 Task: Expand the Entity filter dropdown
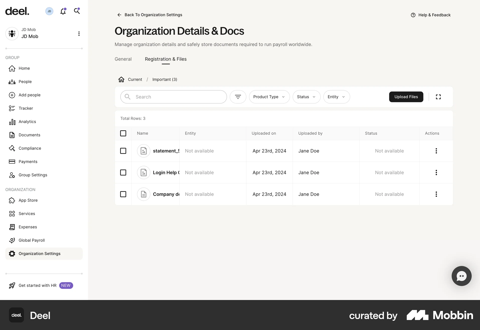click(336, 97)
